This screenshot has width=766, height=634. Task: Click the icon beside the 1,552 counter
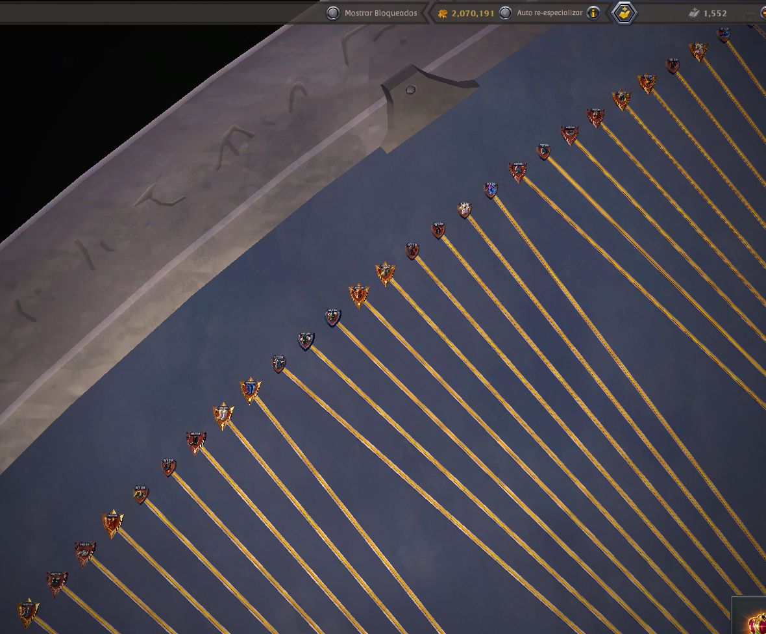tap(694, 13)
